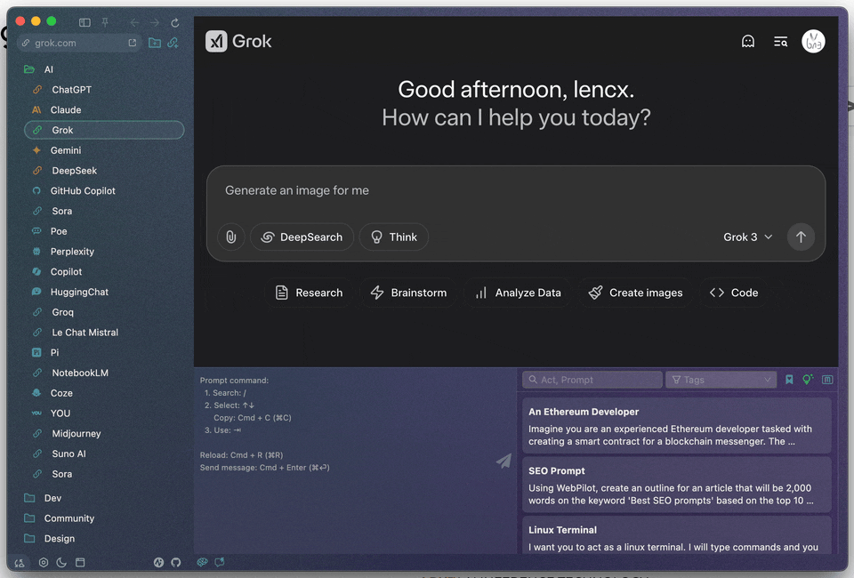Toggle the sidebar layout icon
Screen dimensions: 854x578
tap(85, 22)
